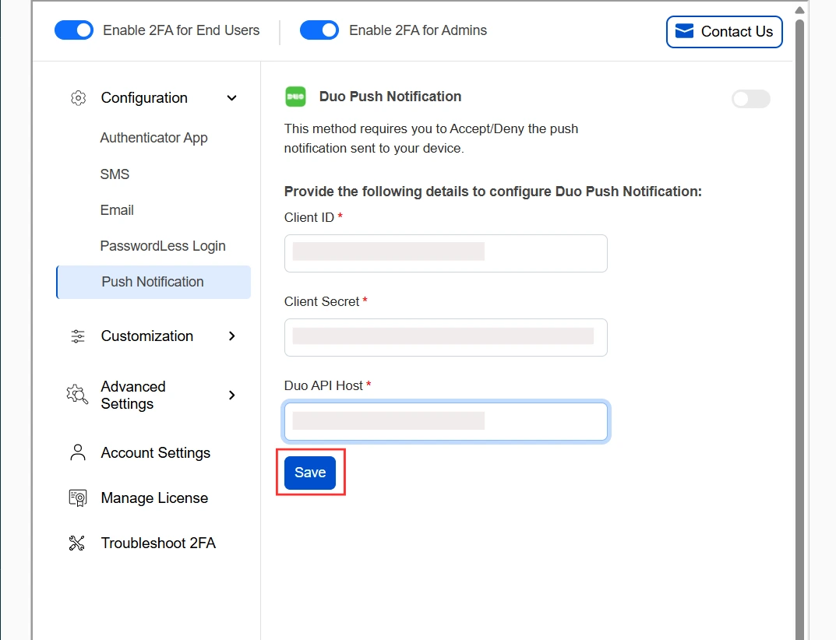Click the Client ID input field

[x=446, y=254]
